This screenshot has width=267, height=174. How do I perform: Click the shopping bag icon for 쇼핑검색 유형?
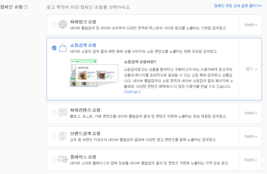pos(63,48)
